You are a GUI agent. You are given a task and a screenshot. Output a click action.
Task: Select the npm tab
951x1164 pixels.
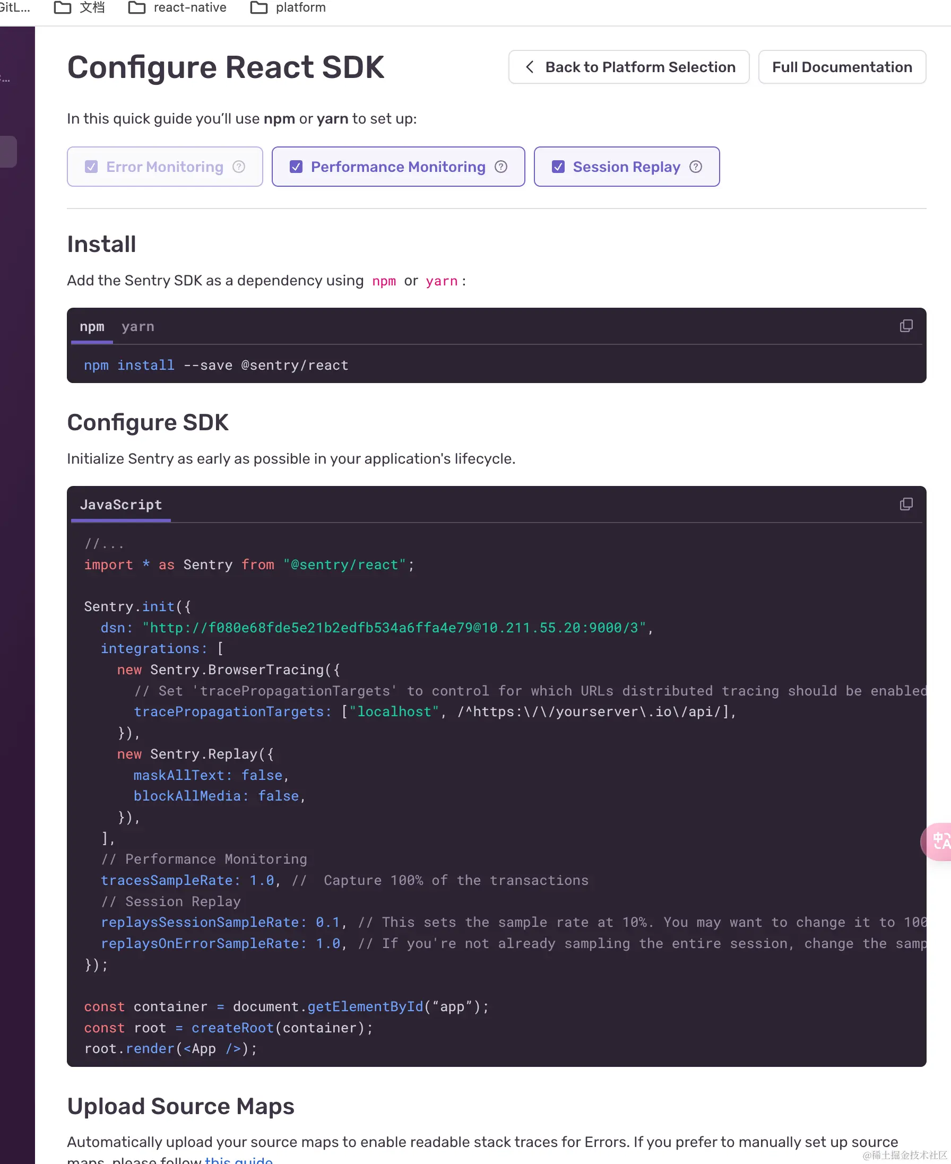91,327
